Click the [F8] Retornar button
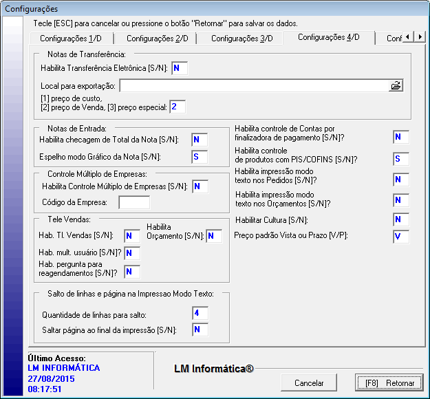 (385, 382)
